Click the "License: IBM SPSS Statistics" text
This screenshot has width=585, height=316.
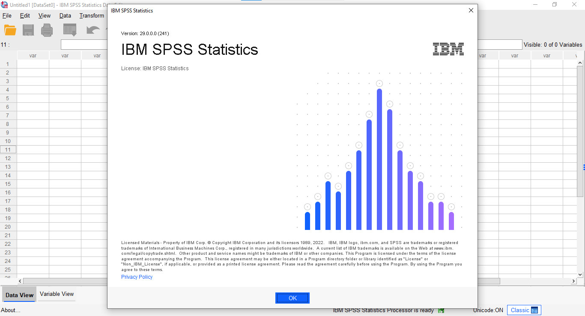[x=155, y=69]
